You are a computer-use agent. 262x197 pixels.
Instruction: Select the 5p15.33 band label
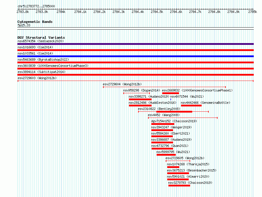tap(24, 25)
